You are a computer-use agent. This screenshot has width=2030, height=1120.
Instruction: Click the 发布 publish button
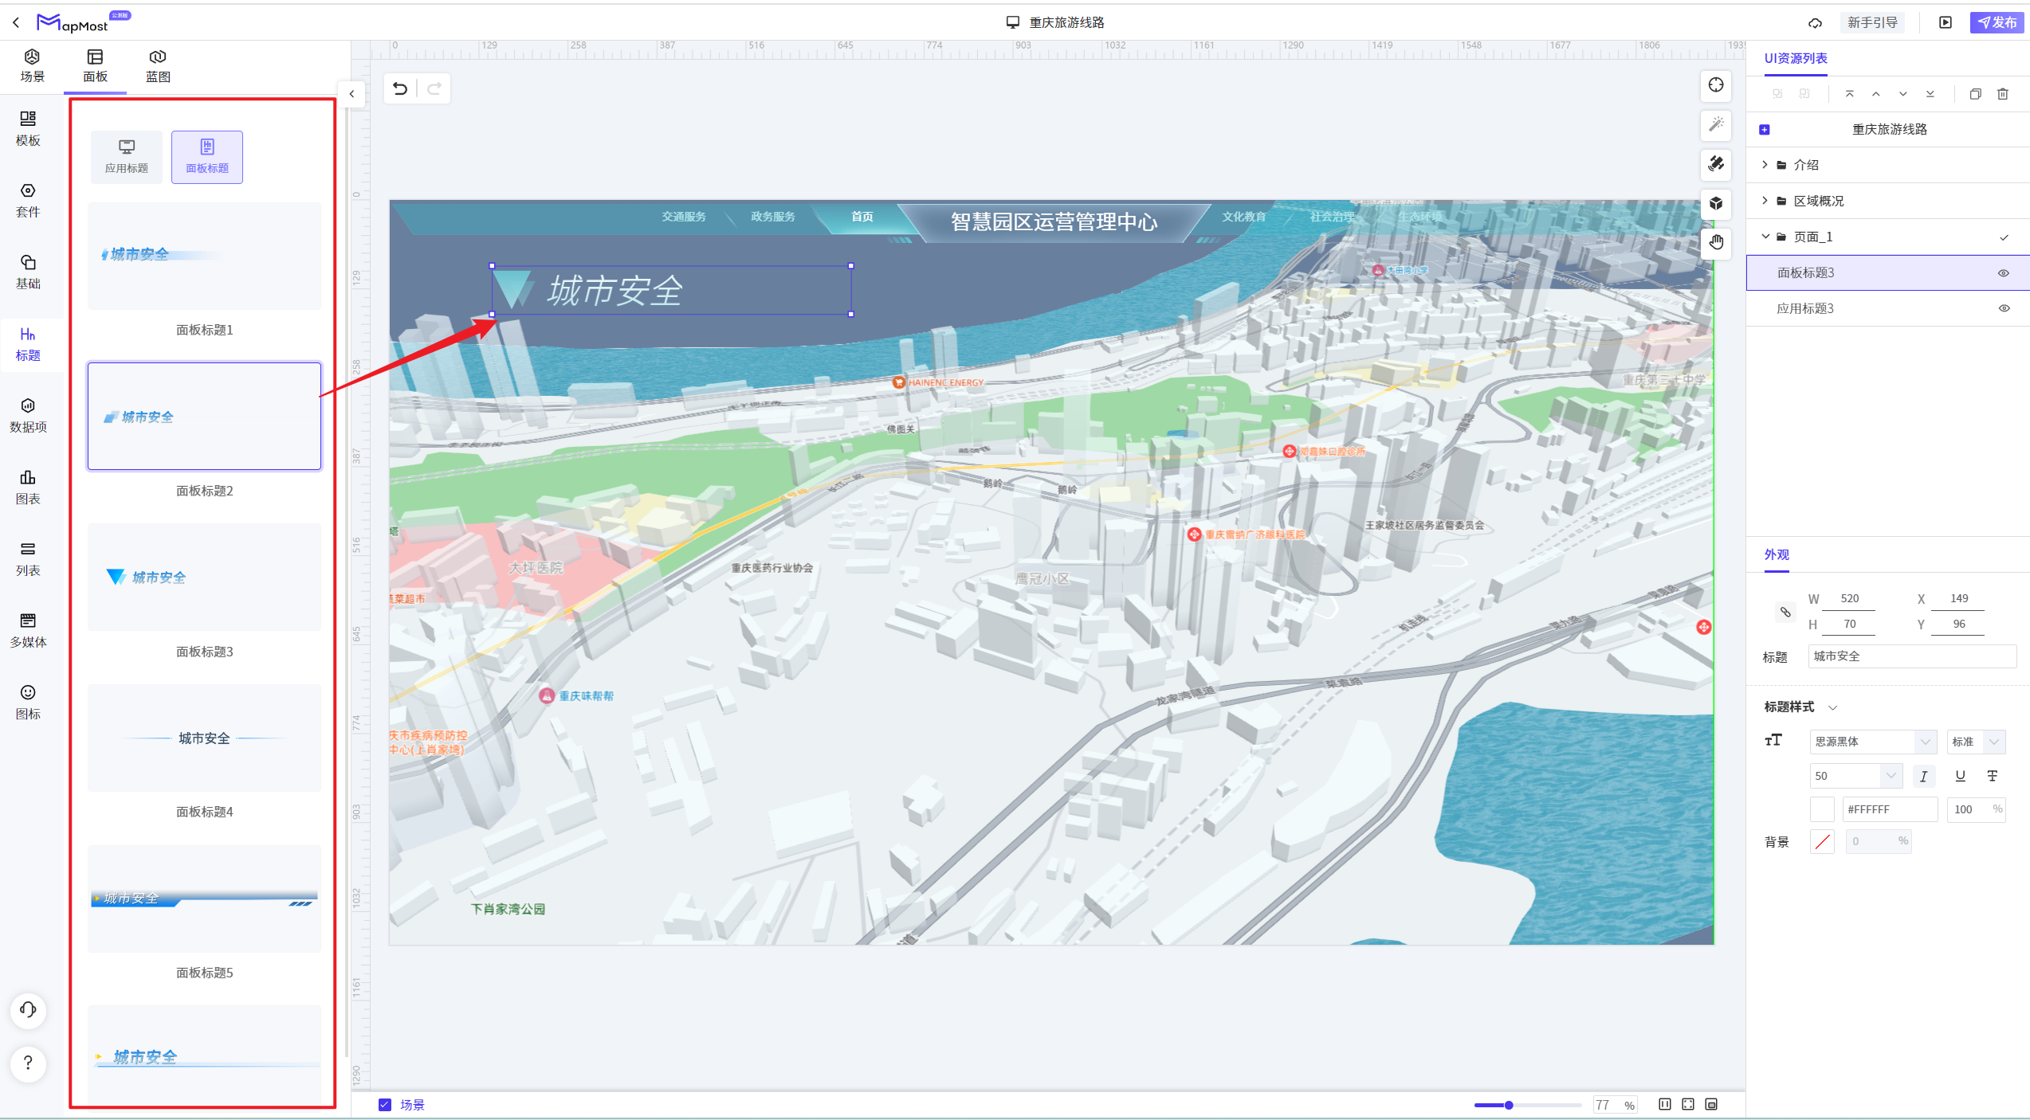(x=1997, y=22)
